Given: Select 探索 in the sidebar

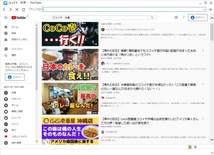Looking at the screenshot, I should coord(14,33).
